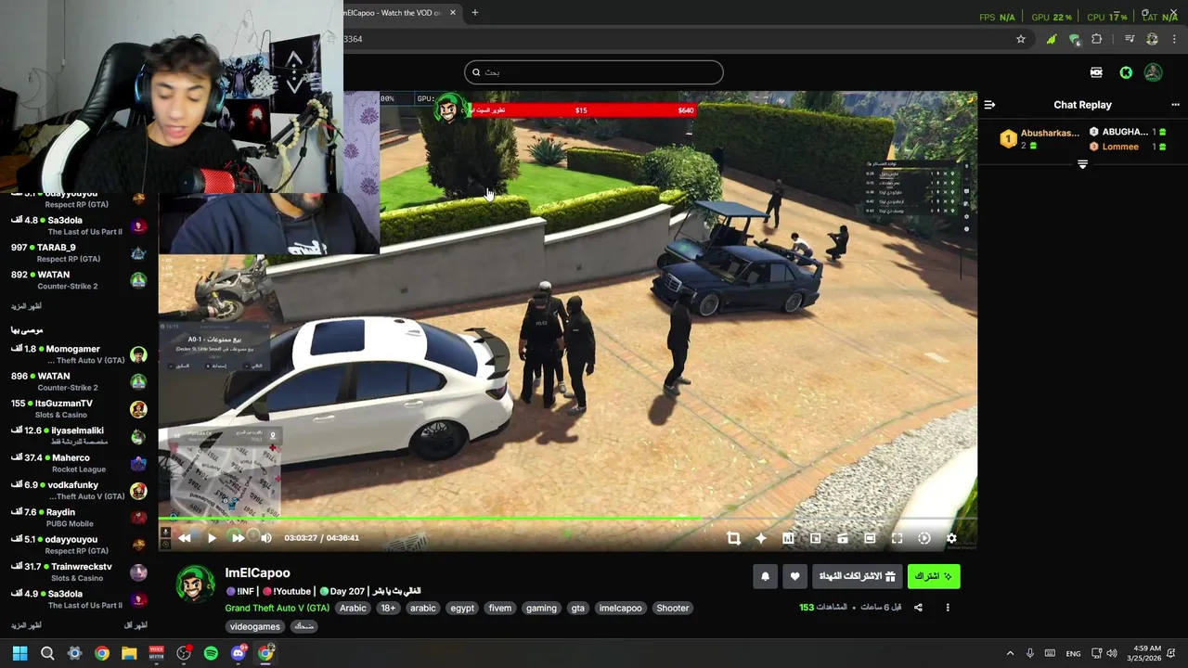The image size is (1188, 668).
Task: Open Chrome extensions puzzle icon
Action: pos(1097,39)
